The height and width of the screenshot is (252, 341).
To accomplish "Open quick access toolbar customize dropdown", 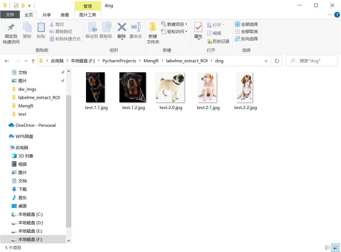I will 29,6.
